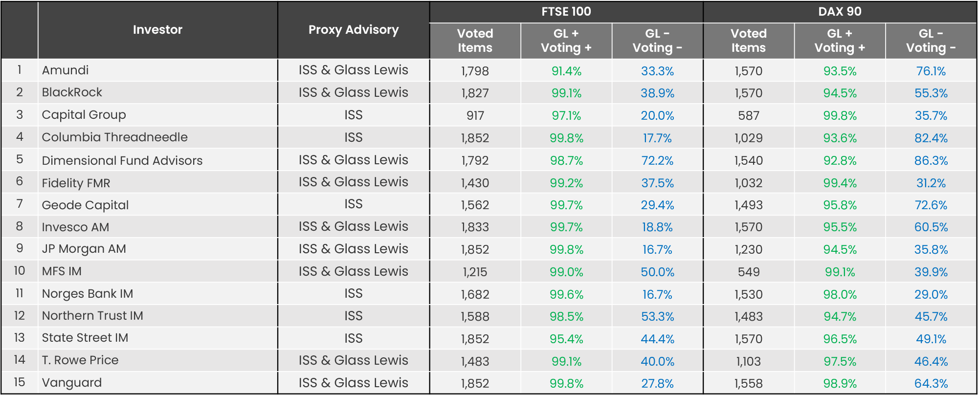Click the BlackRock investor row
978x395 pixels.
(72, 92)
